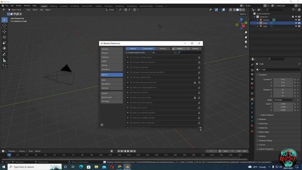Open the Preferences hamburger menu icon
Viewport: 302px width, 170px height.
(x=102, y=125)
